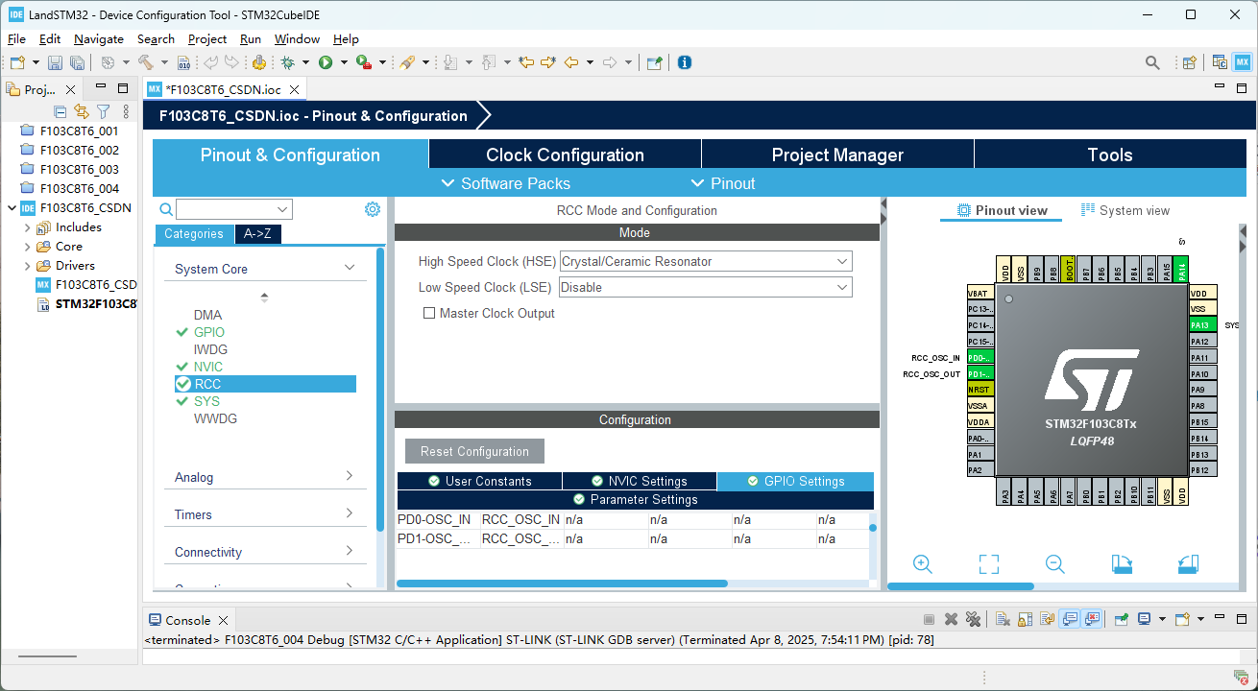Click the pinout view horizontal scrollbar

click(x=961, y=586)
